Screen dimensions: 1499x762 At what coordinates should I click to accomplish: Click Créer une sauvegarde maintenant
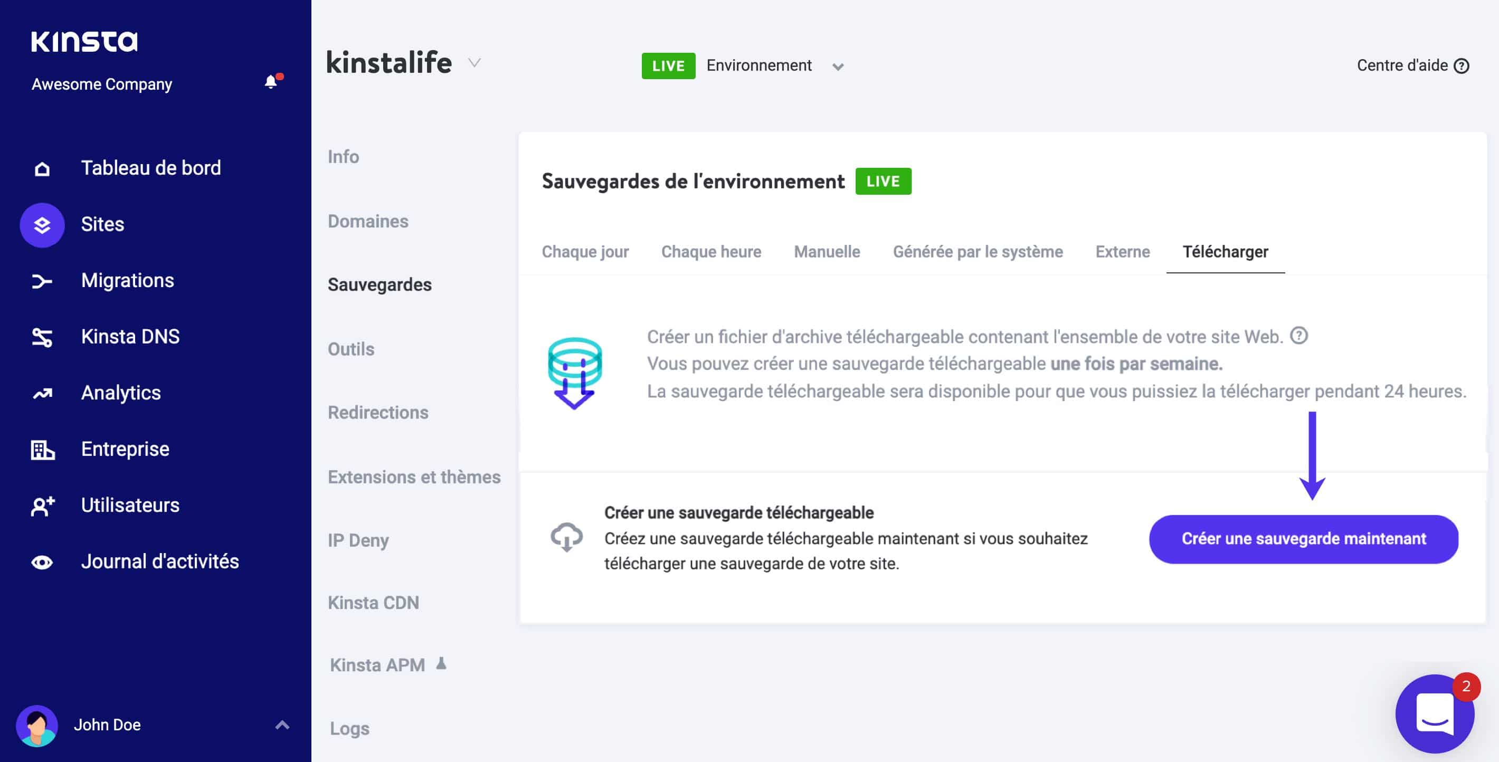click(1304, 539)
